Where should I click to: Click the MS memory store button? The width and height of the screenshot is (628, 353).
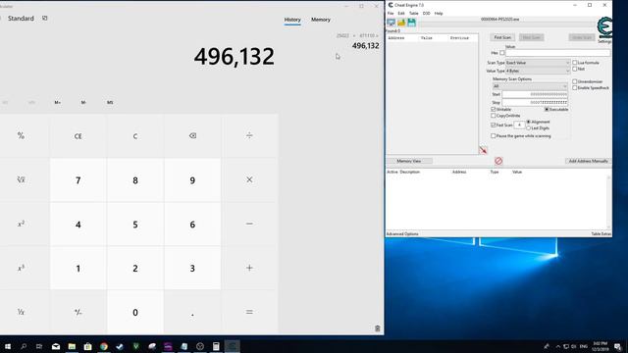coord(110,102)
